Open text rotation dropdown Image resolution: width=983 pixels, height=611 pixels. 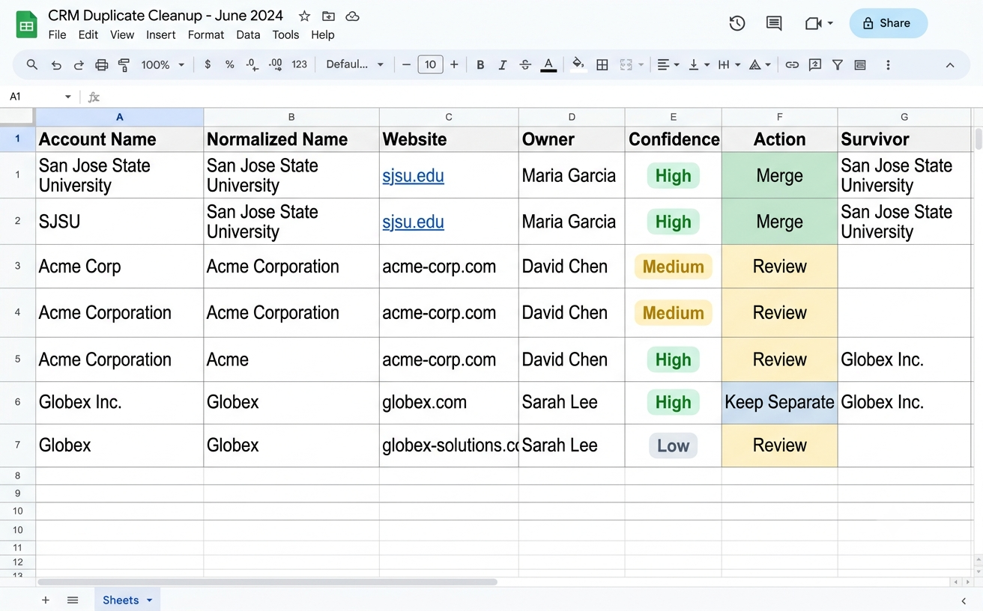760,65
